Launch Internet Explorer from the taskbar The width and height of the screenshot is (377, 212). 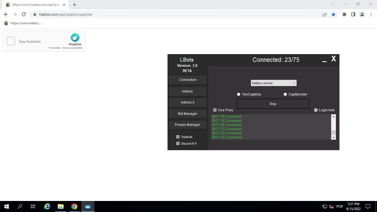[47, 206]
